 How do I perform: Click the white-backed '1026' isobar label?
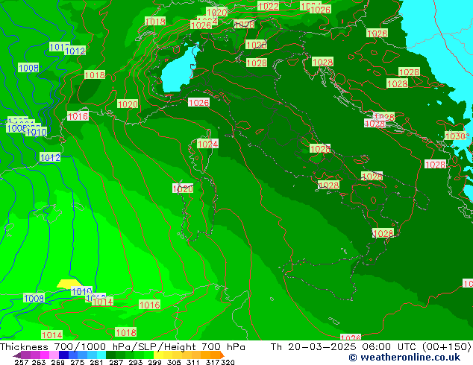pyautogui.click(x=198, y=102)
